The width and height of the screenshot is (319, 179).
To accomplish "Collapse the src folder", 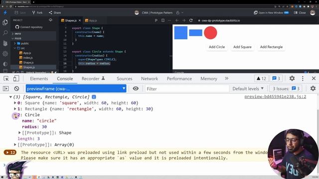I will tap(19, 48).
